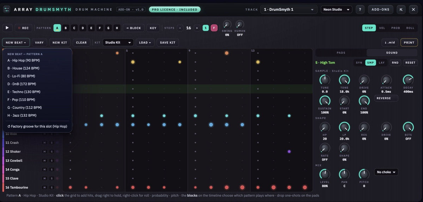
Task: Turn the Tone knob
Action: coord(344,80)
